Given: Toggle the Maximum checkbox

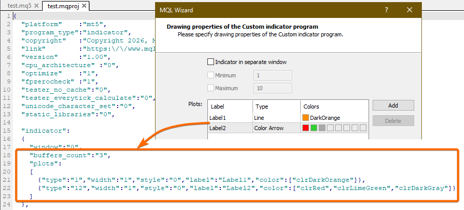Looking at the screenshot, I should click(x=210, y=88).
